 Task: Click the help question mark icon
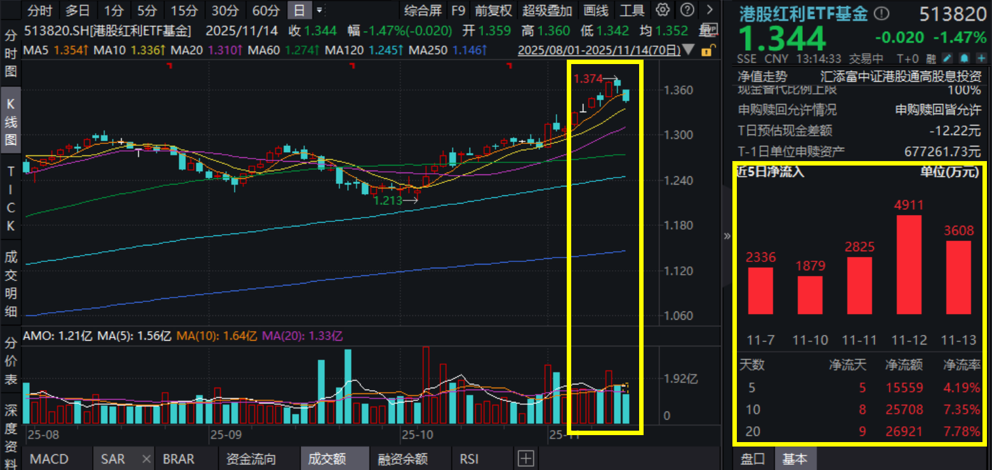(x=687, y=10)
